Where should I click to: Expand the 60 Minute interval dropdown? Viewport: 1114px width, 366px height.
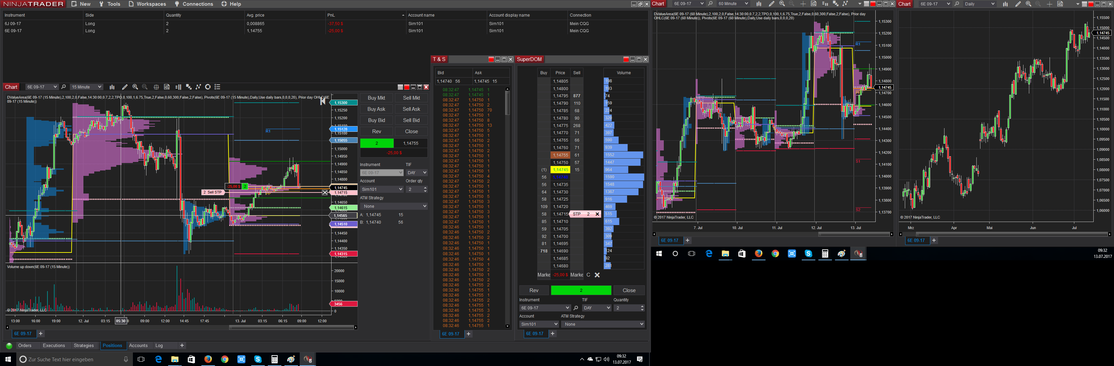point(733,4)
